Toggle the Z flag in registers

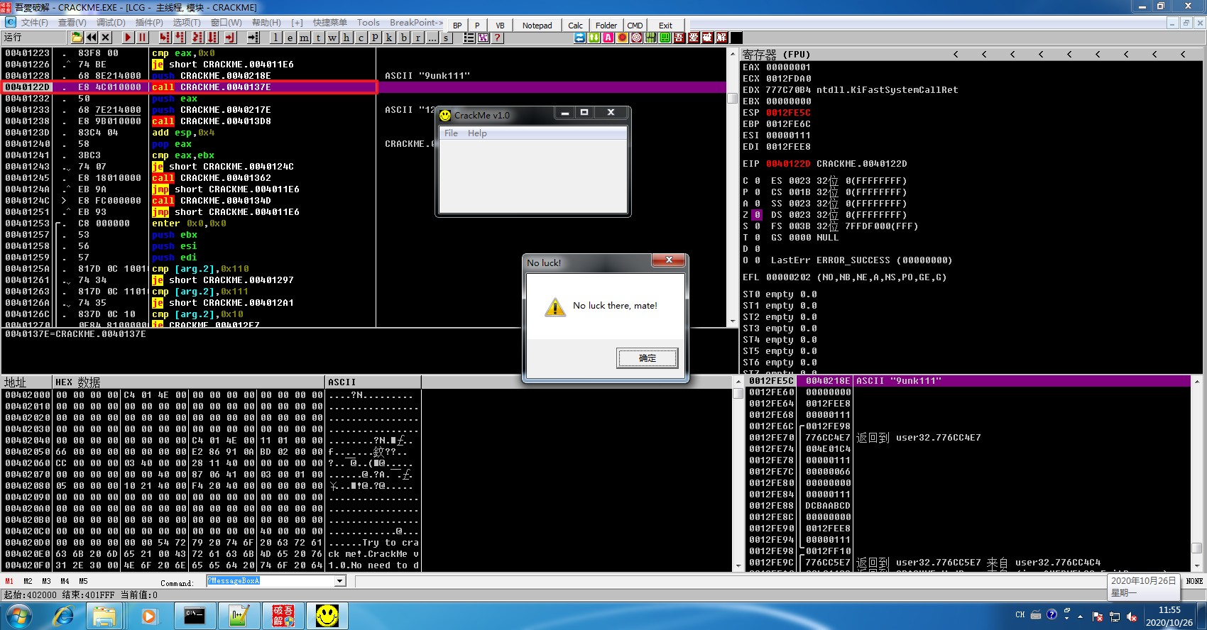(x=757, y=215)
